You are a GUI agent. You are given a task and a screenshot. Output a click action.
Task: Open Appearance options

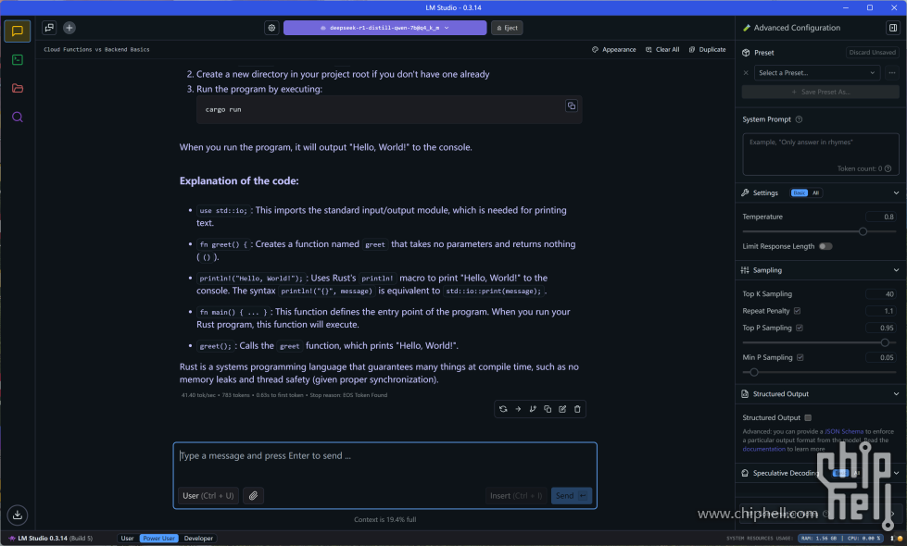pyautogui.click(x=613, y=50)
